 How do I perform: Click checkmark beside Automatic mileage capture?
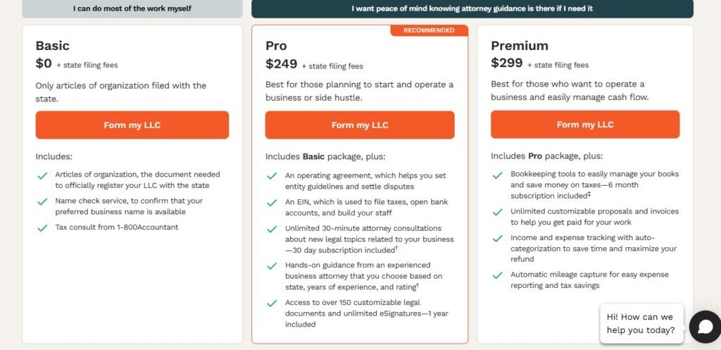pyautogui.click(x=497, y=275)
